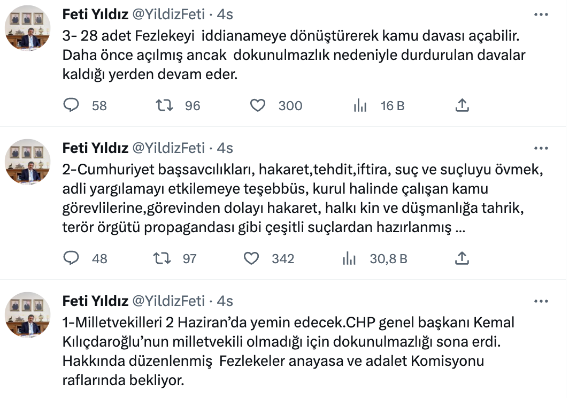Click the share icon on the middle tweet
569x398 pixels.
[x=462, y=258]
